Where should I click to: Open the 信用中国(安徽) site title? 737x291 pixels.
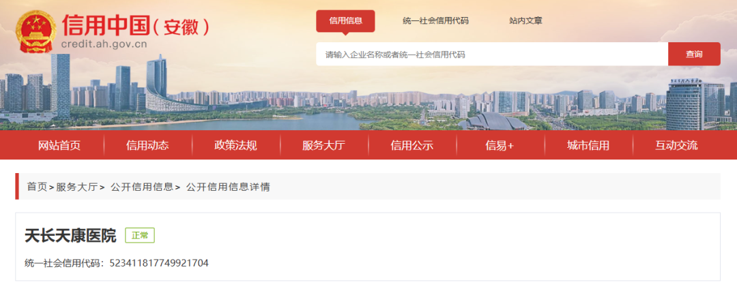(135, 26)
